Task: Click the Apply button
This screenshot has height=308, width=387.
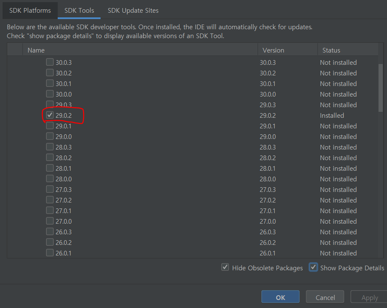Action: 369,297
